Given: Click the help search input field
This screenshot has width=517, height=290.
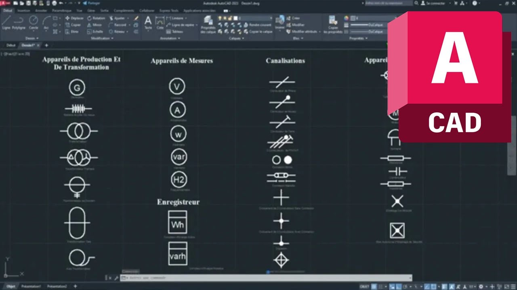Looking at the screenshot, I should click(389, 3).
